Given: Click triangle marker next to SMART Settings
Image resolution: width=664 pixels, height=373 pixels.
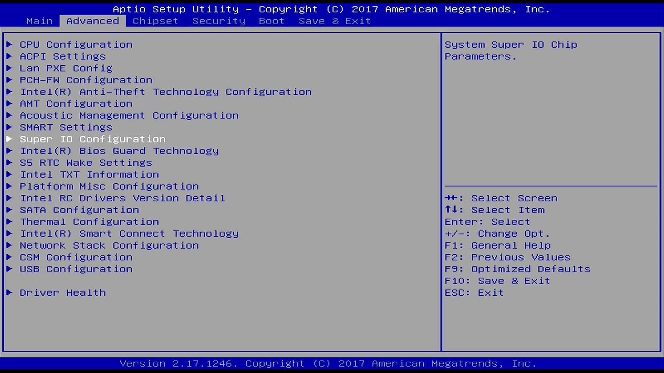Looking at the screenshot, I should point(9,127).
